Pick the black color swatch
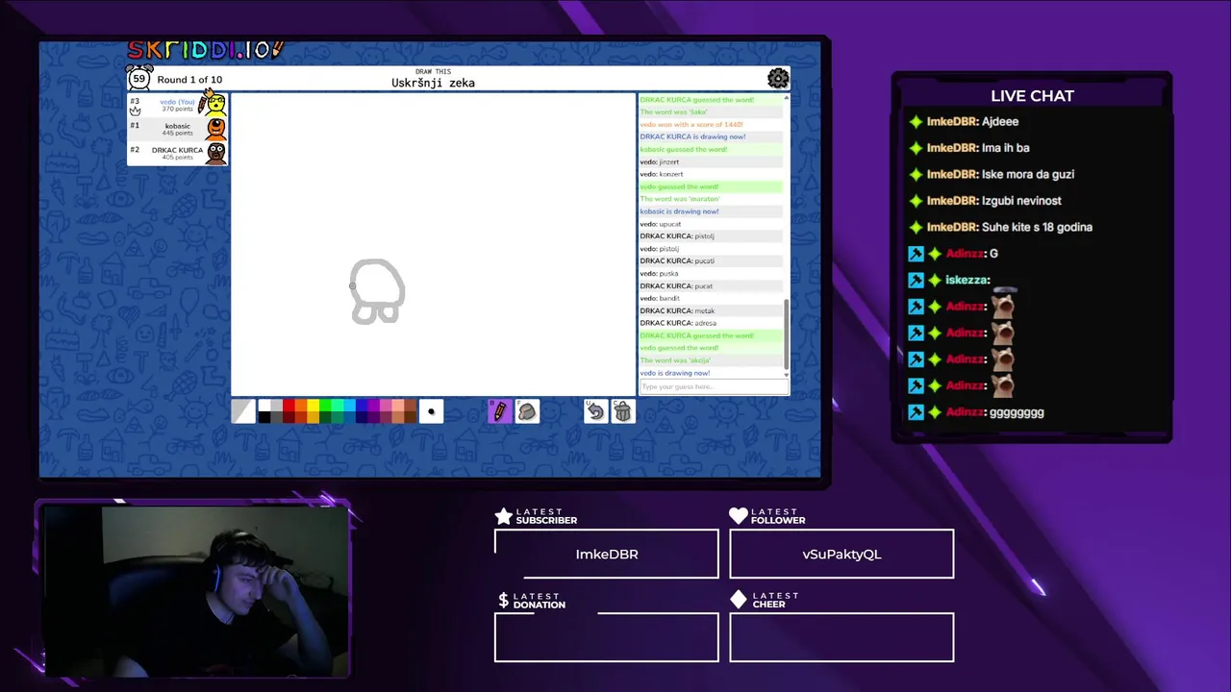Image resolution: width=1231 pixels, height=692 pixels. click(x=264, y=417)
